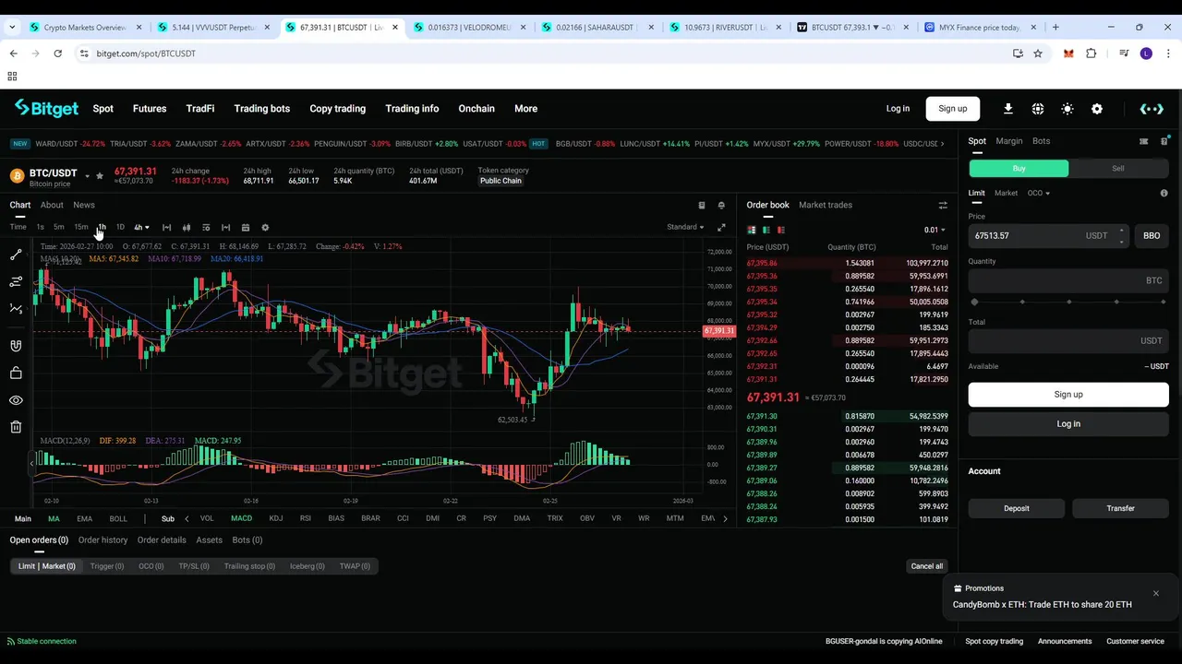Screen dimensions: 1182x664
Task: Show only sell orders in order book
Action: coord(781,230)
